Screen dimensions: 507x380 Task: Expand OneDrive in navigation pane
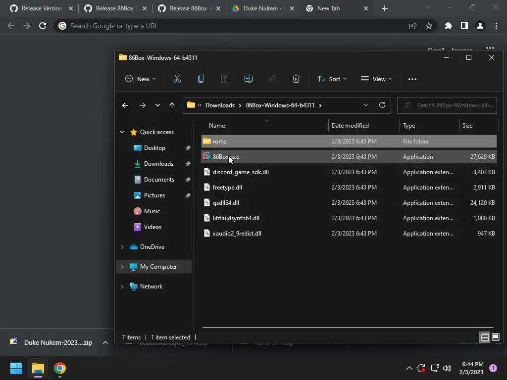(122, 247)
